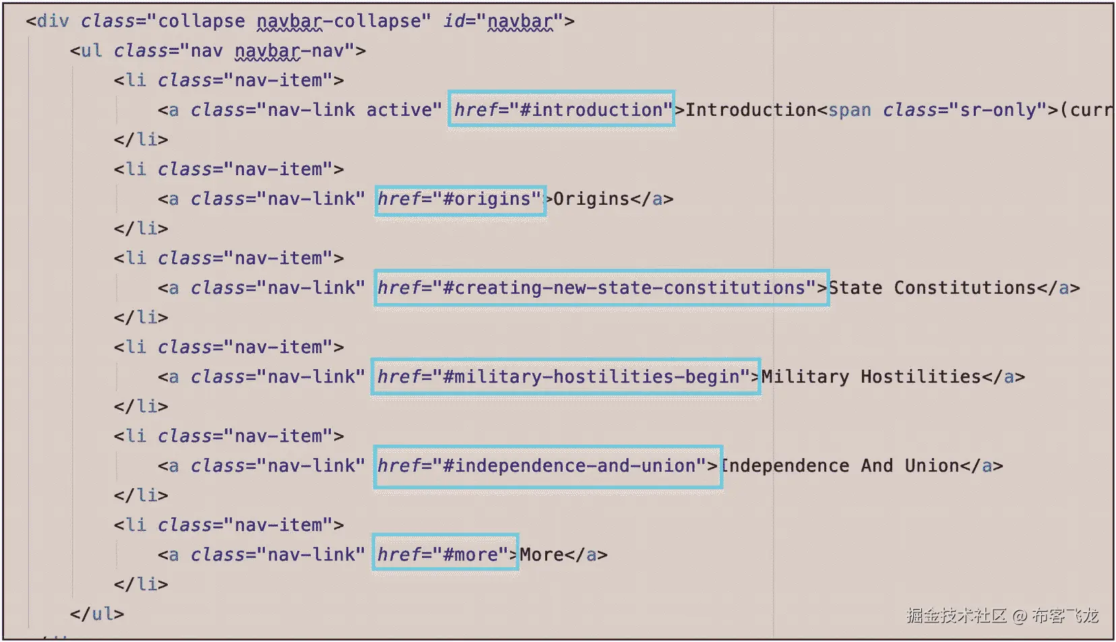Click the closing ul tag

98,614
